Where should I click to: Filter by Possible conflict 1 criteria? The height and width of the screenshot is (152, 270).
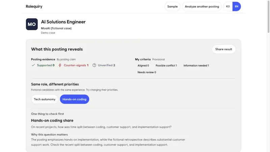[x=166, y=66]
